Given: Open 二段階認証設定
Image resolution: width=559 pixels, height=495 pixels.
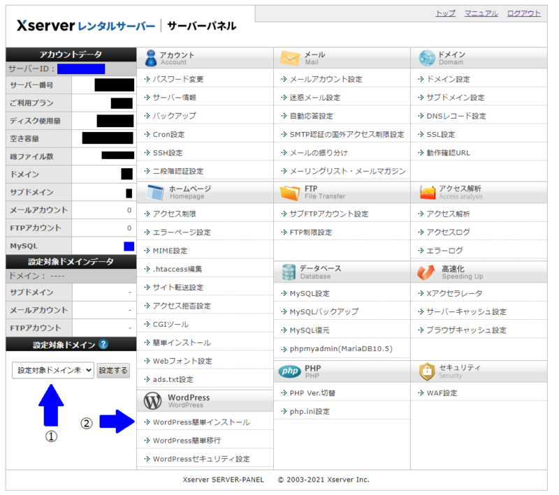Looking at the screenshot, I should pos(178,171).
